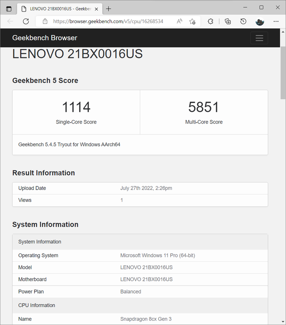The height and width of the screenshot is (325, 286).
Task: Open browsing History icon
Action: pos(243,22)
